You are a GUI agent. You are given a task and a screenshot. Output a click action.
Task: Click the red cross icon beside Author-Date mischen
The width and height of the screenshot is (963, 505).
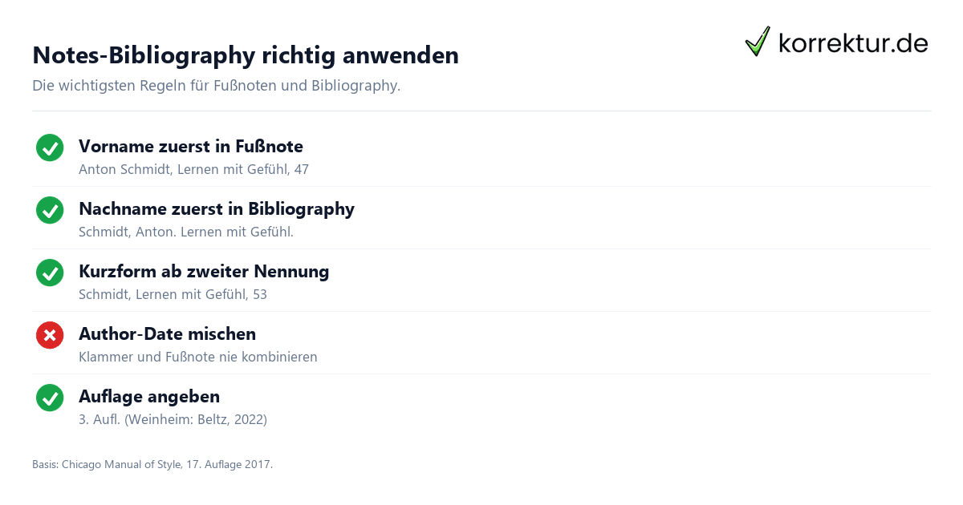pyautogui.click(x=50, y=335)
